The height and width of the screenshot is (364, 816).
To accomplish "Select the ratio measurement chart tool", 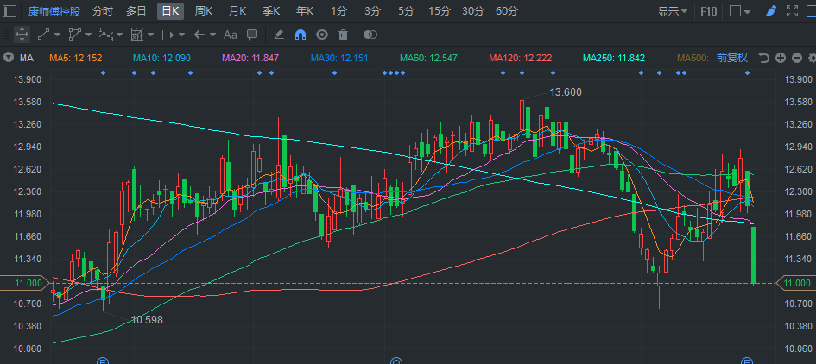I will pyautogui.click(x=137, y=35).
